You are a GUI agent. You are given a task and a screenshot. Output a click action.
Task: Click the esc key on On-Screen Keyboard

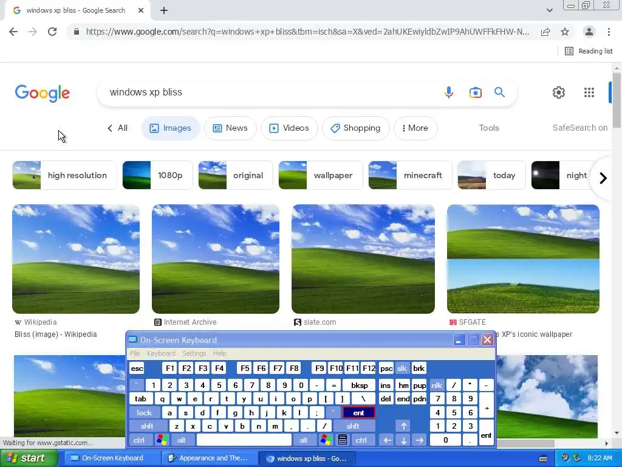click(137, 368)
